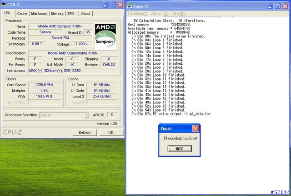Click the 'Loop 19 finished' line in Super PI

tap(158, 110)
